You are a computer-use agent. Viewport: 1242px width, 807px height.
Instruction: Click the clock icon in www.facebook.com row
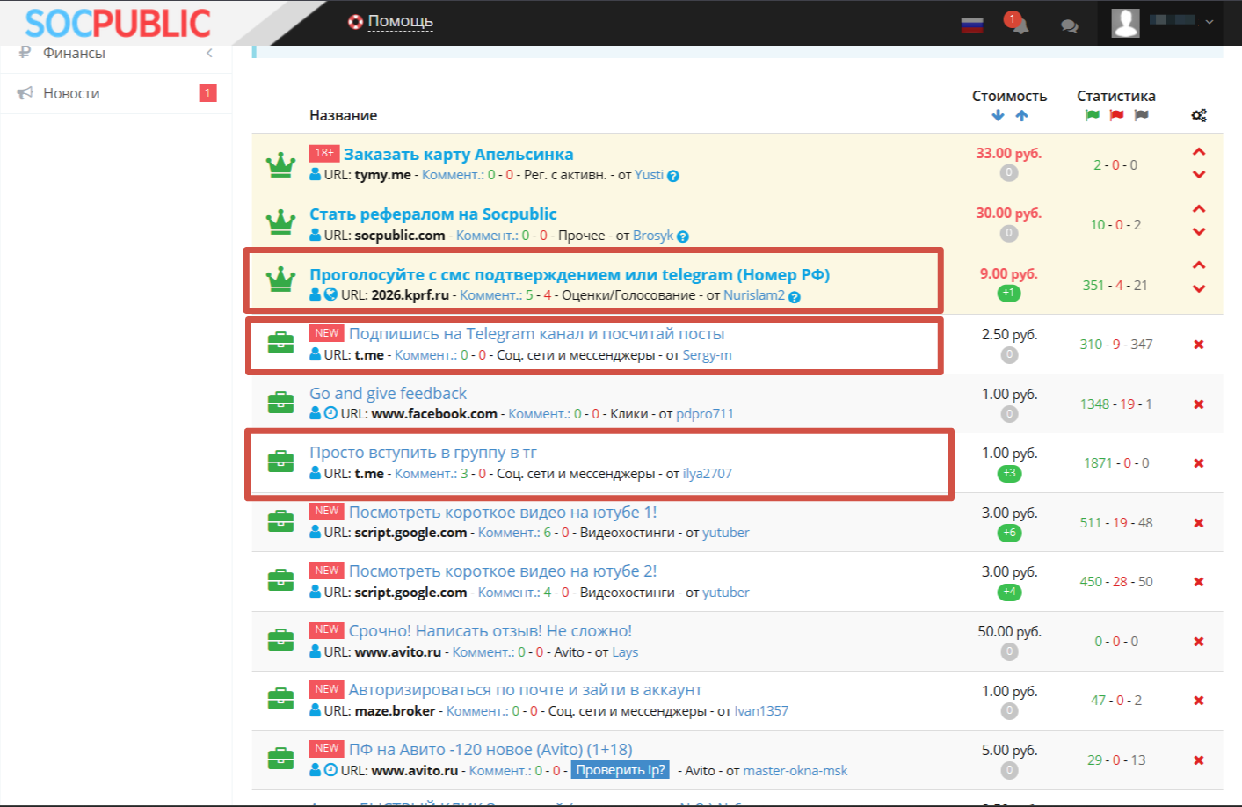[x=330, y=413]
